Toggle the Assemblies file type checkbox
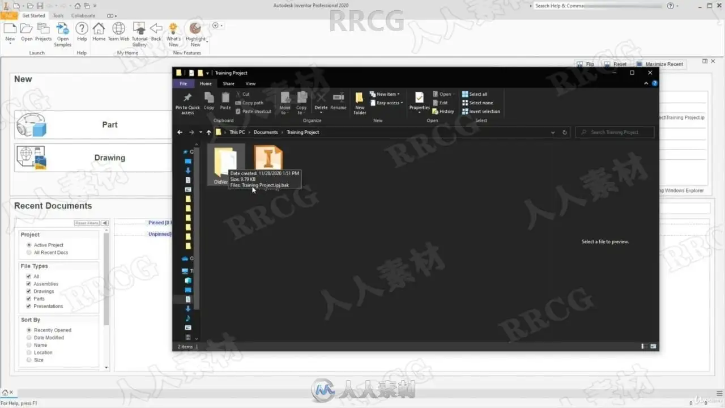725x408 pixels. (29, 284)
